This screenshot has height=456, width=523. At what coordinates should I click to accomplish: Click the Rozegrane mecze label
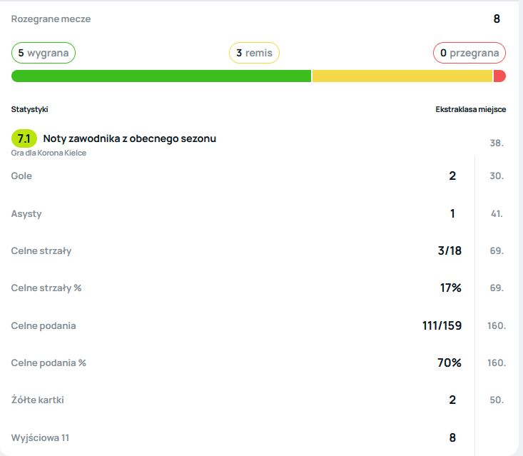[x=51, y=19]
